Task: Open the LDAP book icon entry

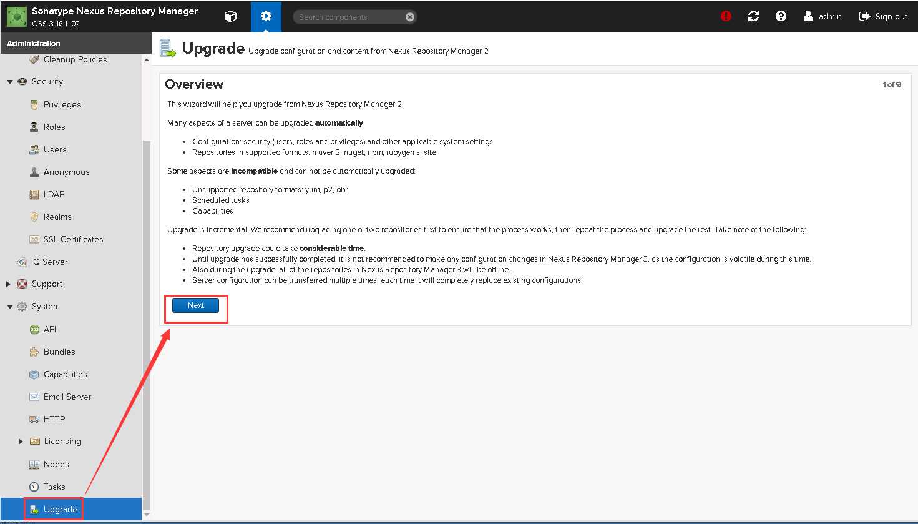Action: (x=34, y=194)
